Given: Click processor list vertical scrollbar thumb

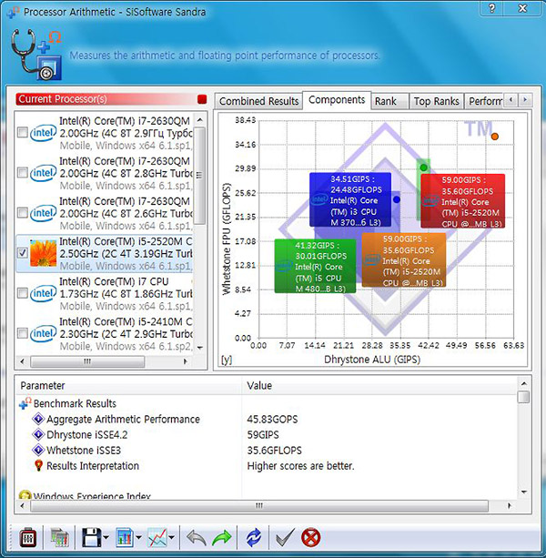Looking at the screenshot, I should [x=200, y=177].
